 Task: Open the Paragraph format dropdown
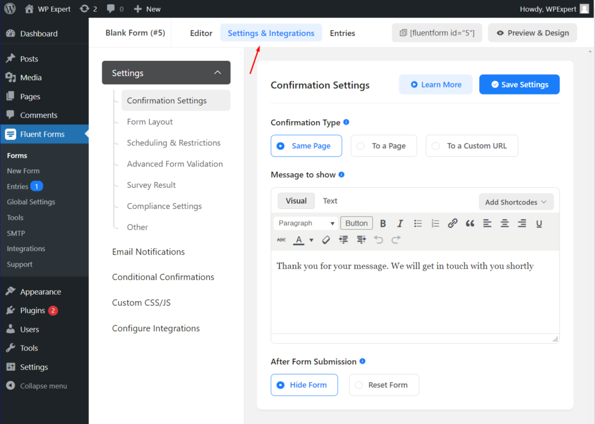[x=306, y=223]
